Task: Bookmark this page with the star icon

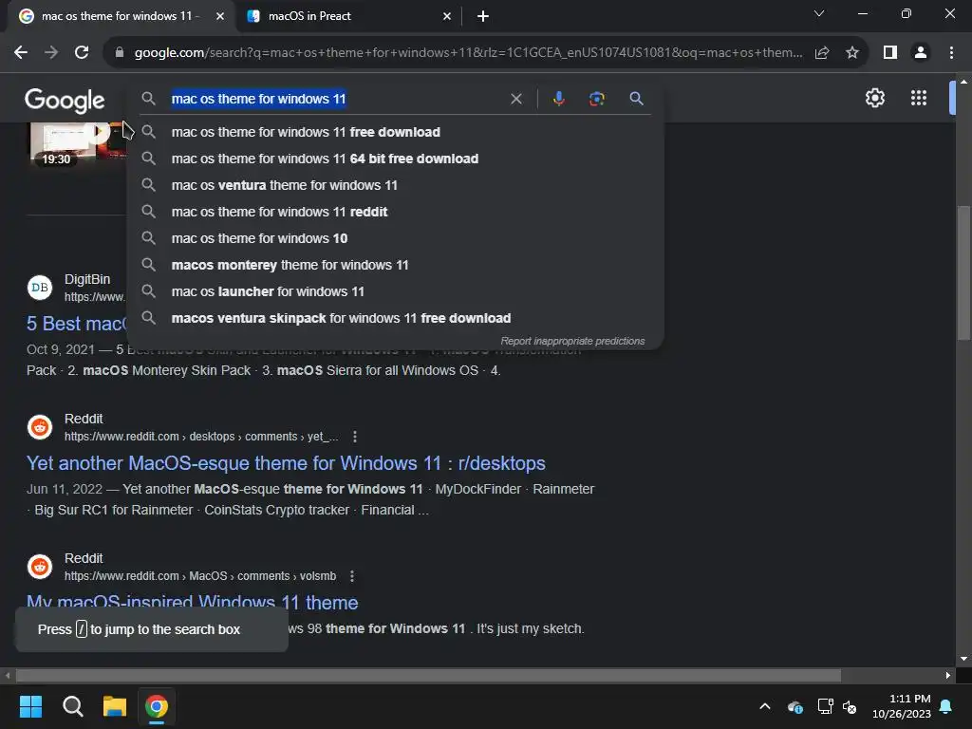Action: click(x=852, y=53)
